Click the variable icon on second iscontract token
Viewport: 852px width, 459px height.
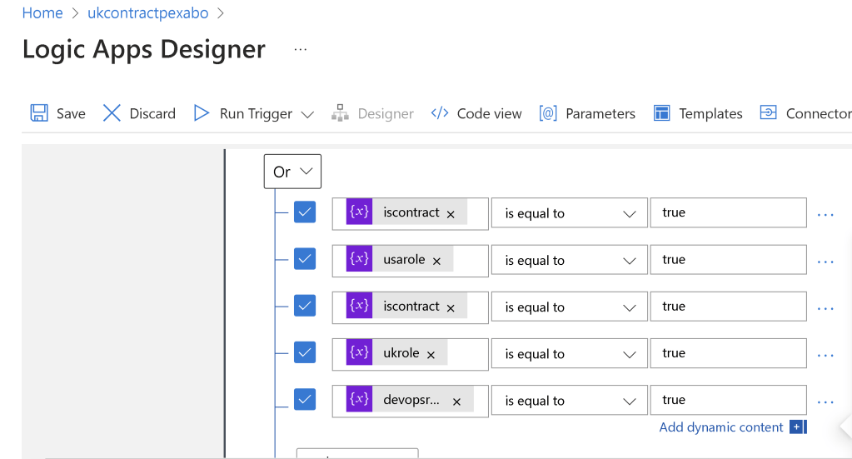click(x=359, y=306)
